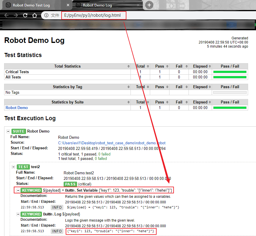
Task: Open the Robot Demo suite link
Action: click(17, 108)
